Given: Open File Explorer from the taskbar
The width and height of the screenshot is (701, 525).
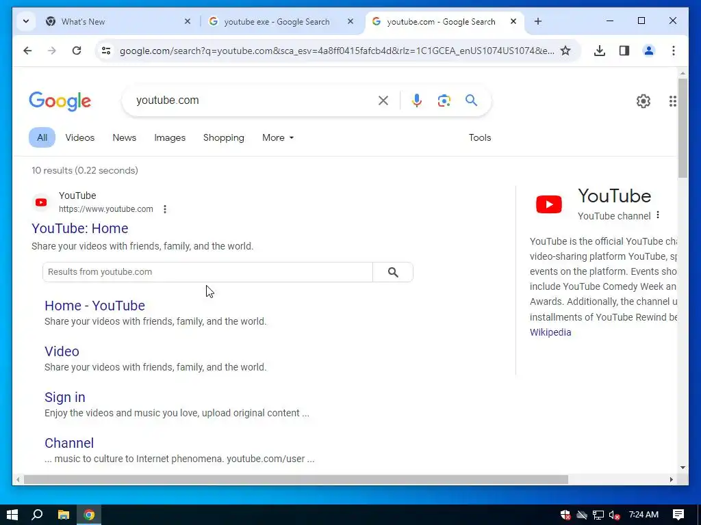Looking at the screenshot, I should 64,515.
